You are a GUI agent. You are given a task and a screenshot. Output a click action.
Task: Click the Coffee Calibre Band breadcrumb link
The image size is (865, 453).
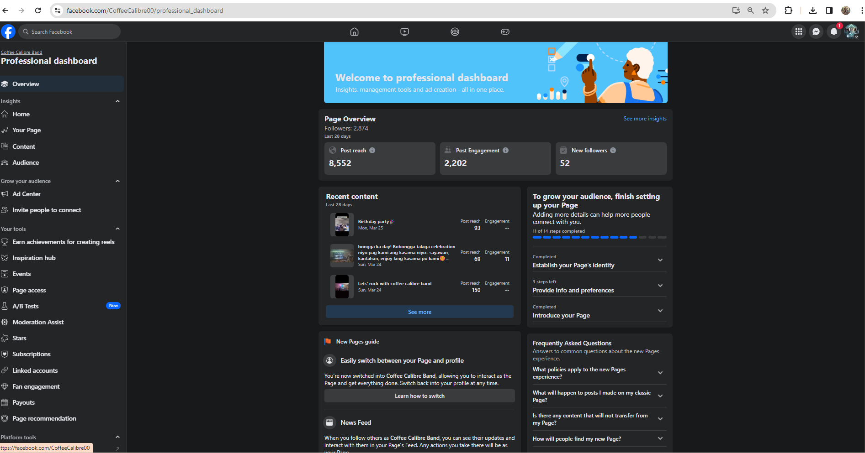coord(21,52)
